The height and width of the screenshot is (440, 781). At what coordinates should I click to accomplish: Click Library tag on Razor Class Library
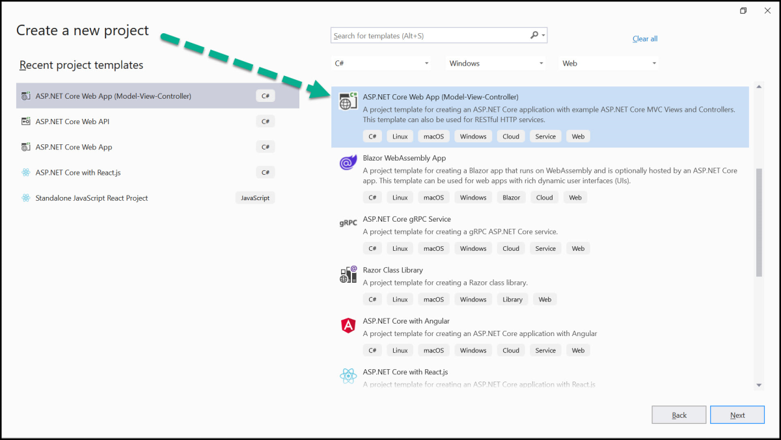click(512, 300)
